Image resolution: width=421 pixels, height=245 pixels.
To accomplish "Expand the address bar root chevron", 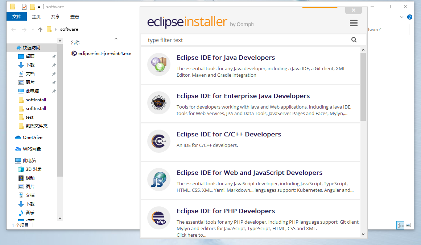I will click(x=55, y=29).
